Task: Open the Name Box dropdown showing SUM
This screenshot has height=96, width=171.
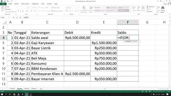Action: (x=8, y=17)
